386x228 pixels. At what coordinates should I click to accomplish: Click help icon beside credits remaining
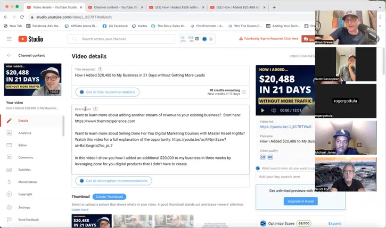244,92
